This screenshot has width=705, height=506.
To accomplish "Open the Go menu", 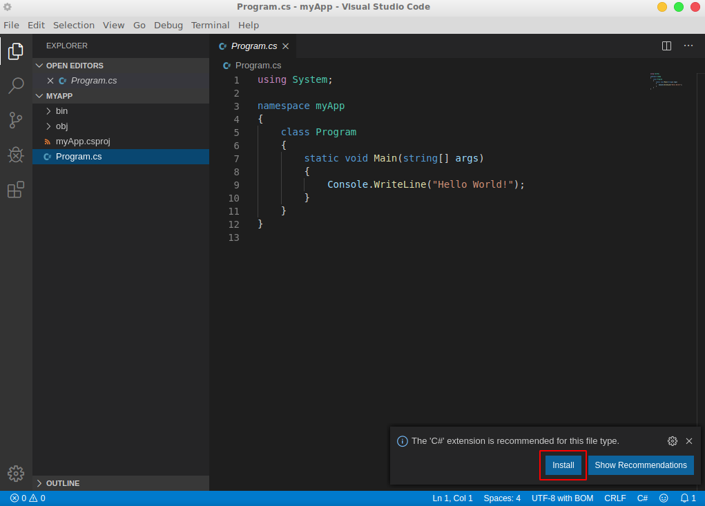I will (139, 25).
